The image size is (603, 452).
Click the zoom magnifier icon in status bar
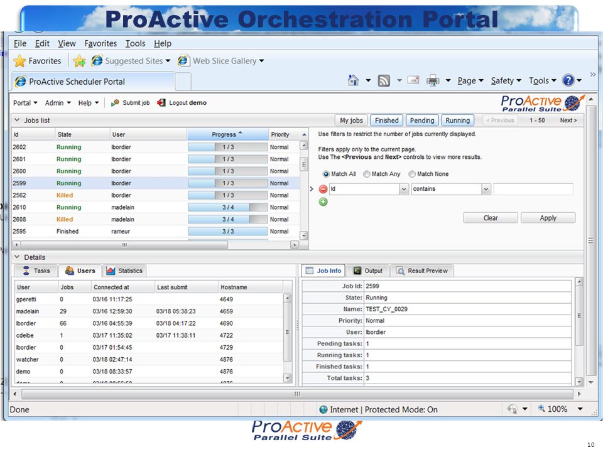[541, 409]
